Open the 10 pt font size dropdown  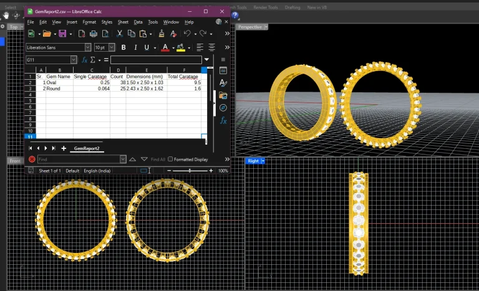point(112,47)
